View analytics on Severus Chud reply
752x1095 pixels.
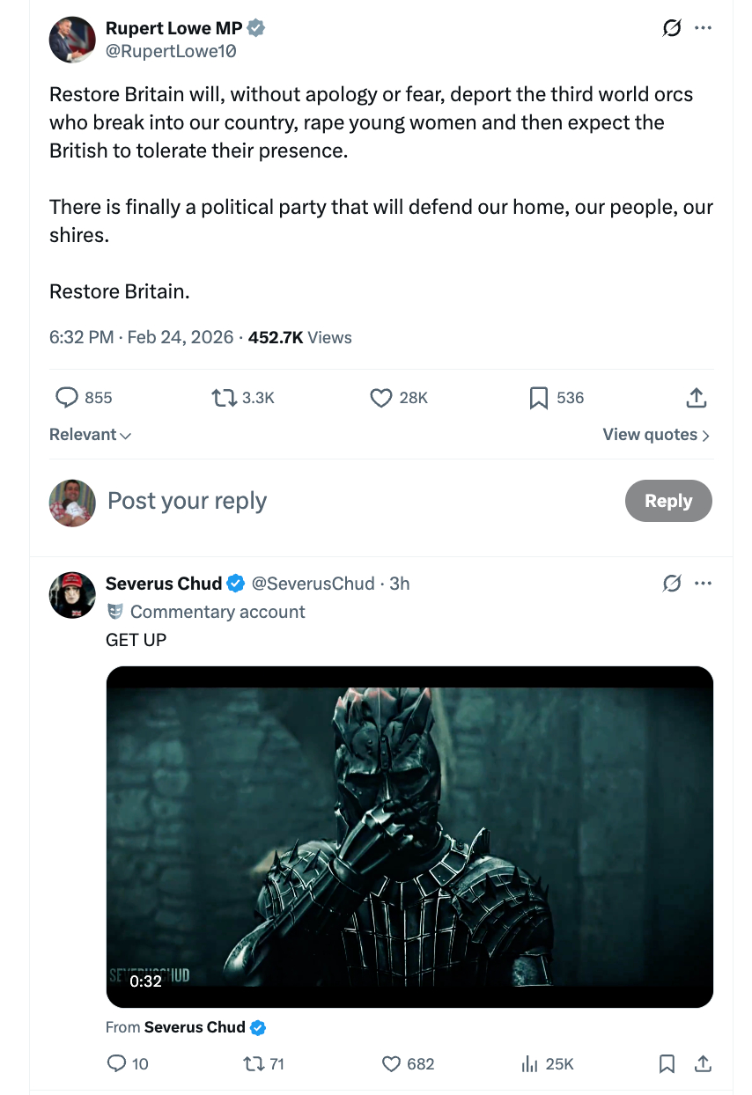529,1064
